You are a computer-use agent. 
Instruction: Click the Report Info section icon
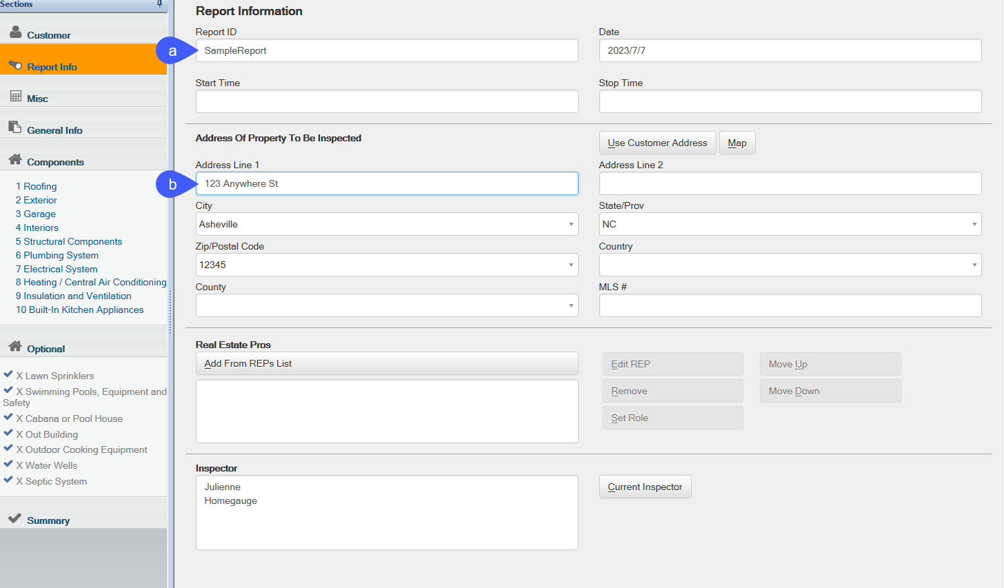point(15,65)
